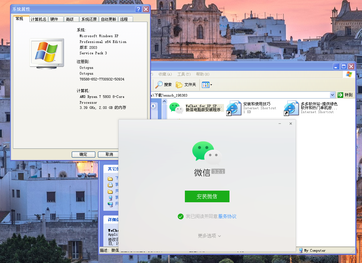The image size is (362, 263).
Task: Click the scroll-up arrow beside Explorer's sidebar
Action: [165, 101]
